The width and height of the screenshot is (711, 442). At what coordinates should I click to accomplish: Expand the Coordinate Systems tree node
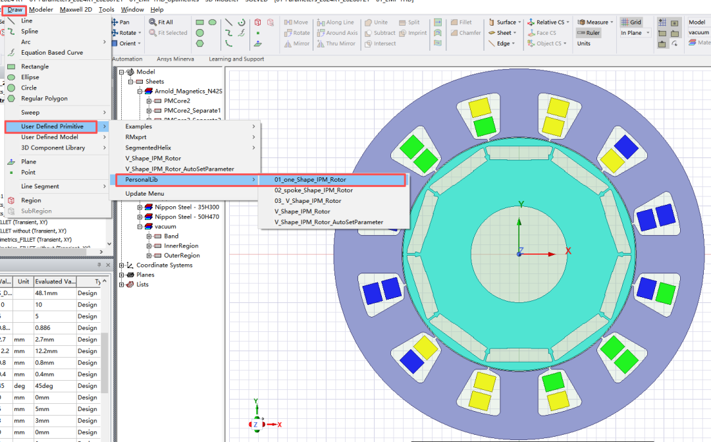tap(122, 265)
